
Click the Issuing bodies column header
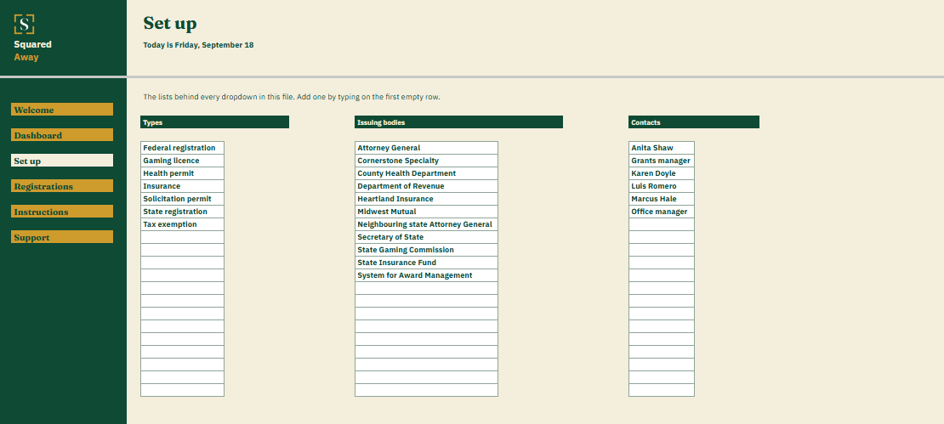point(458,122)
